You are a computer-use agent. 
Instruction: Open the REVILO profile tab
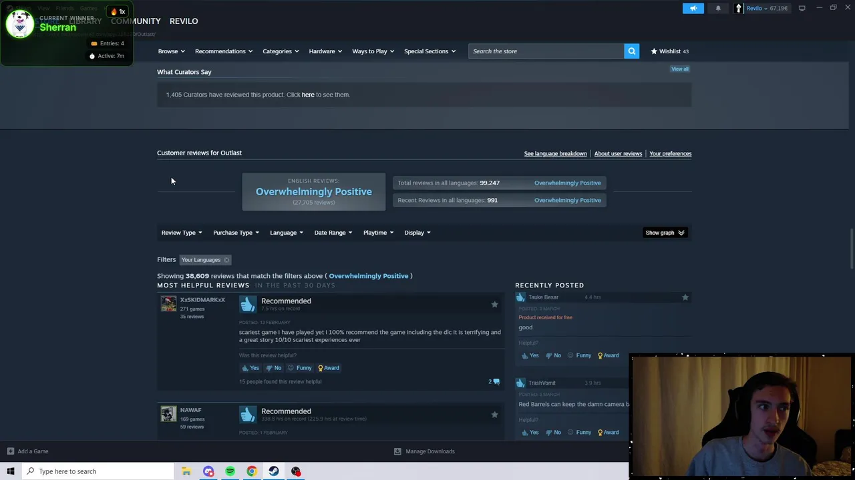184,21
